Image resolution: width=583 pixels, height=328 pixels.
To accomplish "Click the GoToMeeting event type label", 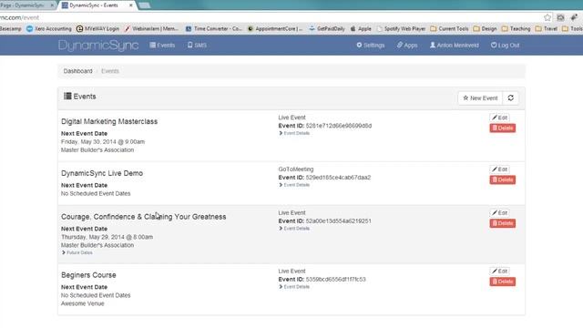I will pos(296,169).
